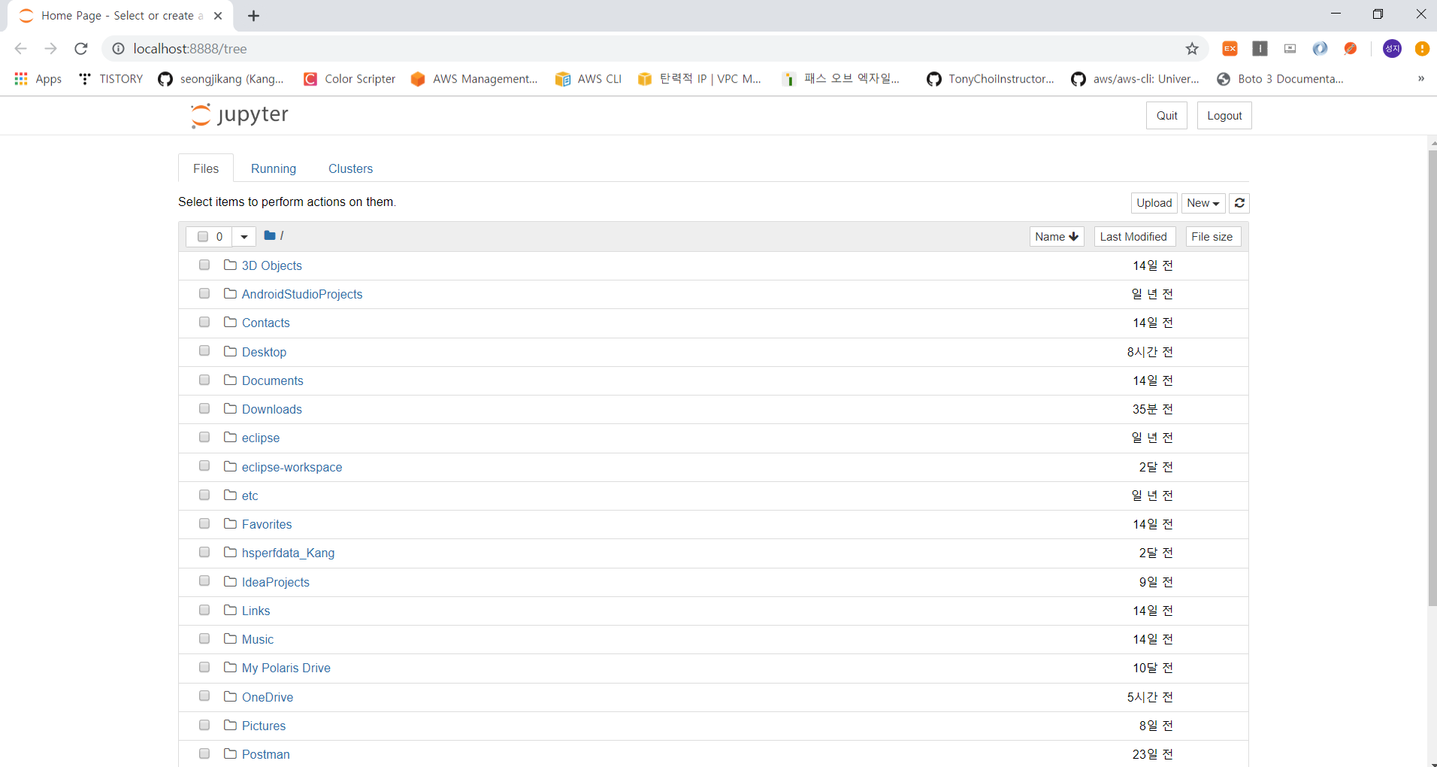Open the Links folder link
This screenshot has height=767, width=1437.
256,611
